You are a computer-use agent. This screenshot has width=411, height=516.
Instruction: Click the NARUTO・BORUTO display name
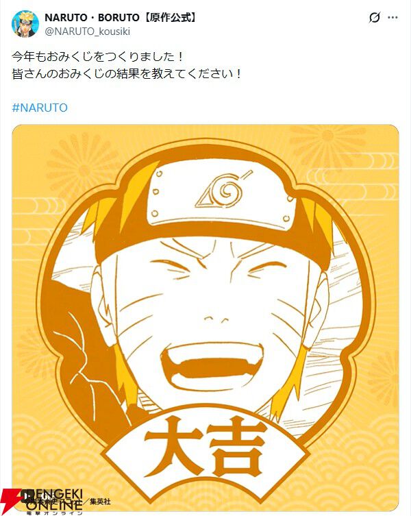92,17
